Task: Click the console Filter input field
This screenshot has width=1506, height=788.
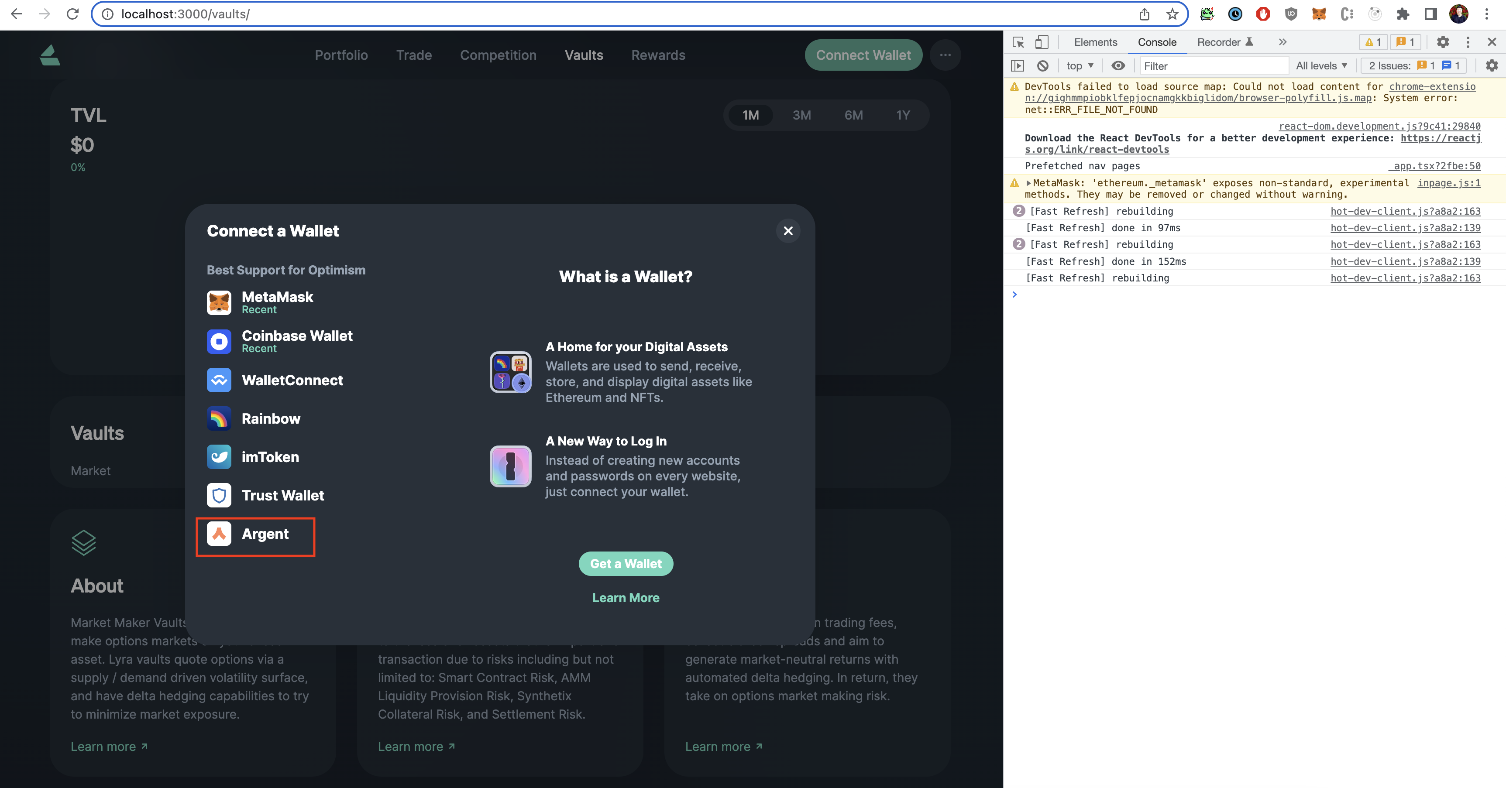Action: [1214, 65]
